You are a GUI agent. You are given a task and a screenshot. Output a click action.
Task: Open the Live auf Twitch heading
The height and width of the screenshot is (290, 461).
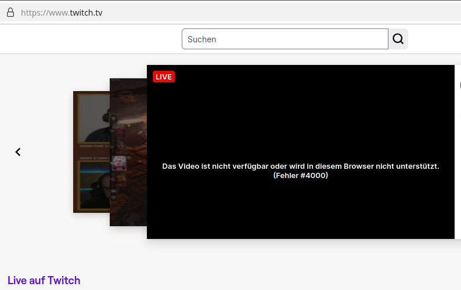tap(44, 281)
